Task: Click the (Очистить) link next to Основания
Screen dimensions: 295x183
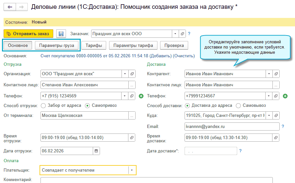Action: (184, 56)
